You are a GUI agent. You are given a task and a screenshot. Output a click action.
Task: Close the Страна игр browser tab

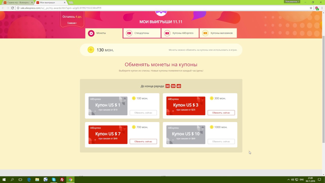pyautogui.click(x=32, y=3)
